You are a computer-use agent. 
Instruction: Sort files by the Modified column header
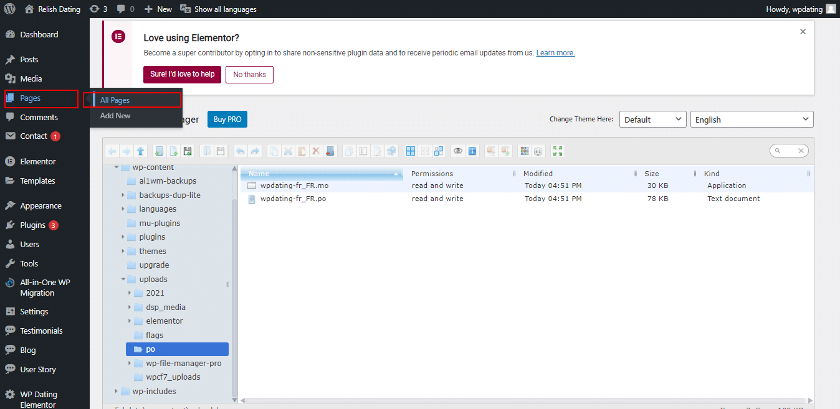576,174
